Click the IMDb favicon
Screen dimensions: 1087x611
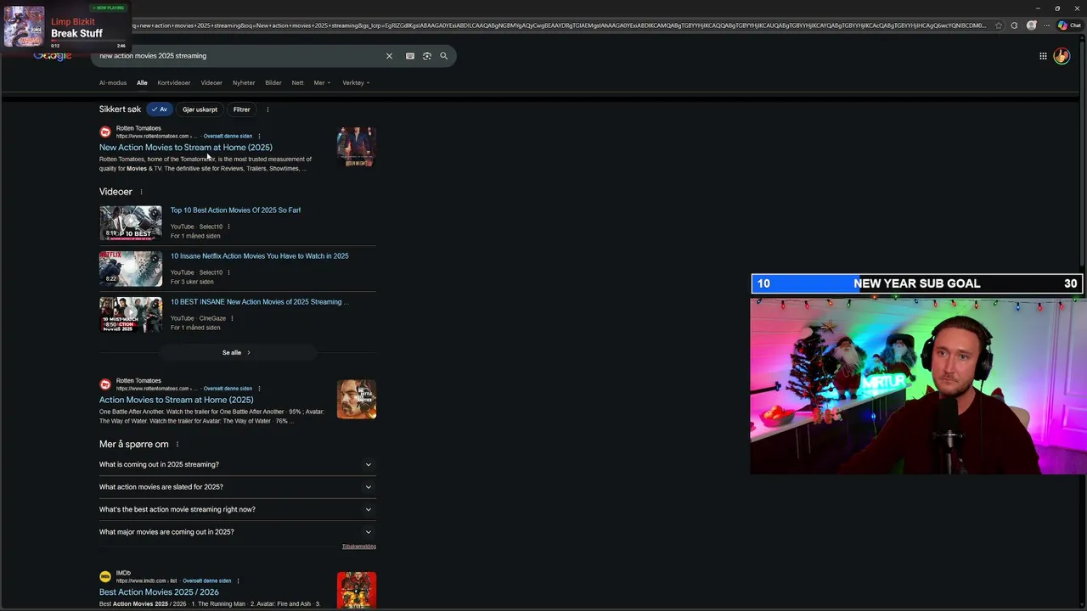tap(105, 577)
